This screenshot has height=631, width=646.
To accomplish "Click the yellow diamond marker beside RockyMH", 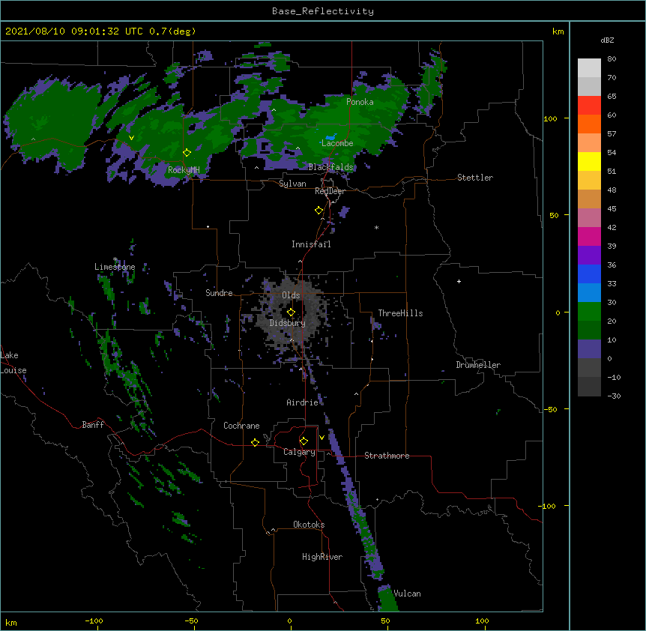I will (187, 153).
